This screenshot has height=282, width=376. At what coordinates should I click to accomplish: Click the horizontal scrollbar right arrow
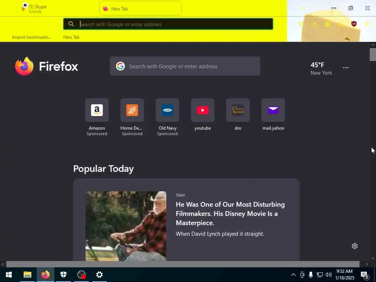[367, 264]
